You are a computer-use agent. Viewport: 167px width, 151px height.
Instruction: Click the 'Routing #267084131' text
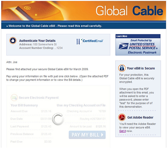(93, 119)
